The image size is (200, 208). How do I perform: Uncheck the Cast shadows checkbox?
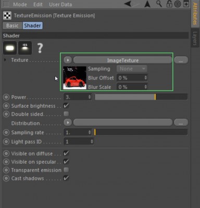click(66, 178)
